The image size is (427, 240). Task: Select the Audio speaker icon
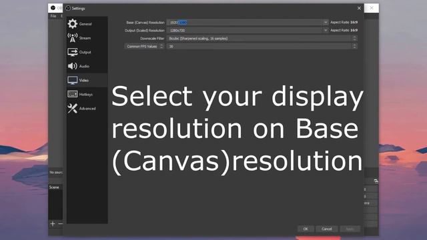pos(73,66)
